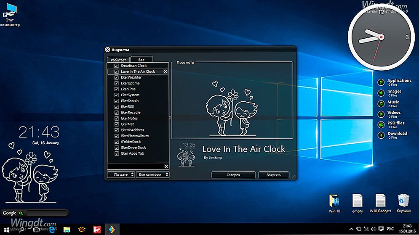Toggle the EkerSearch checkbox
The image size is (419, 235).
pos(117,101)
